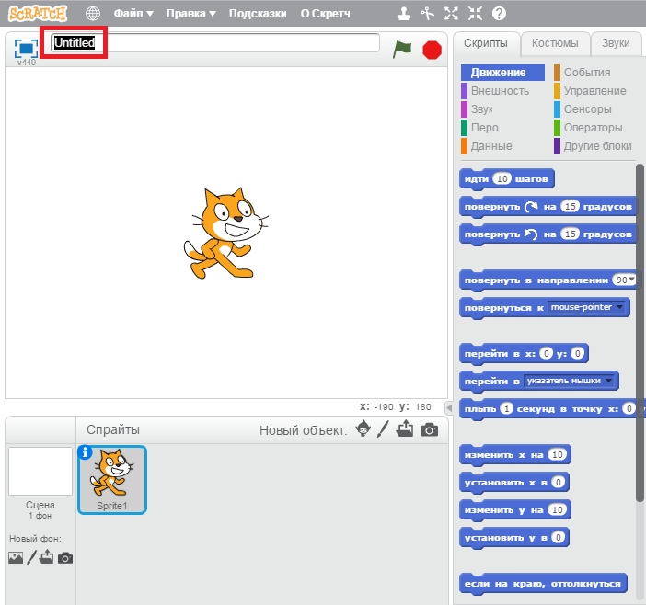Image resolution: width=646 pixels, height=605 pixels.
Task: Click x value in перейти в x: y:
Action: point(546,353)
